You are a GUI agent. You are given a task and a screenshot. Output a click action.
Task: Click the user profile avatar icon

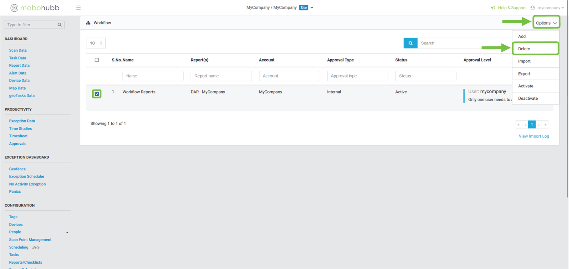pos(532,8)
